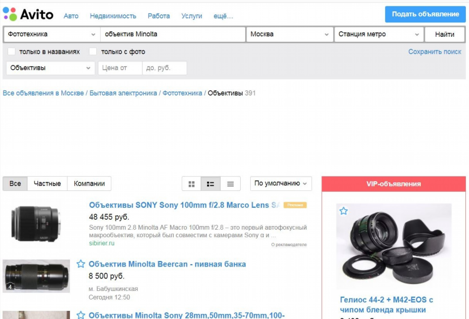This screenshot has height=319, width=469.
Task: Open the Sony 100mm lens thumbnail
Action: coord(36,223)
